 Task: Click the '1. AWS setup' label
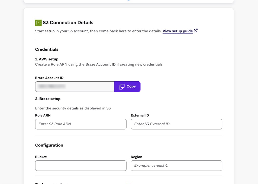pos(47,59)
